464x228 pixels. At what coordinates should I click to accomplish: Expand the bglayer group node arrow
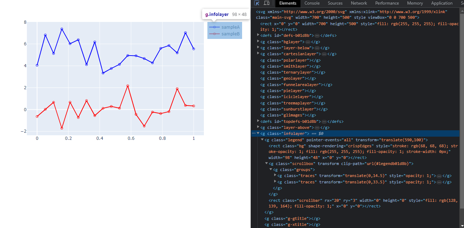(x=258, y=42)
